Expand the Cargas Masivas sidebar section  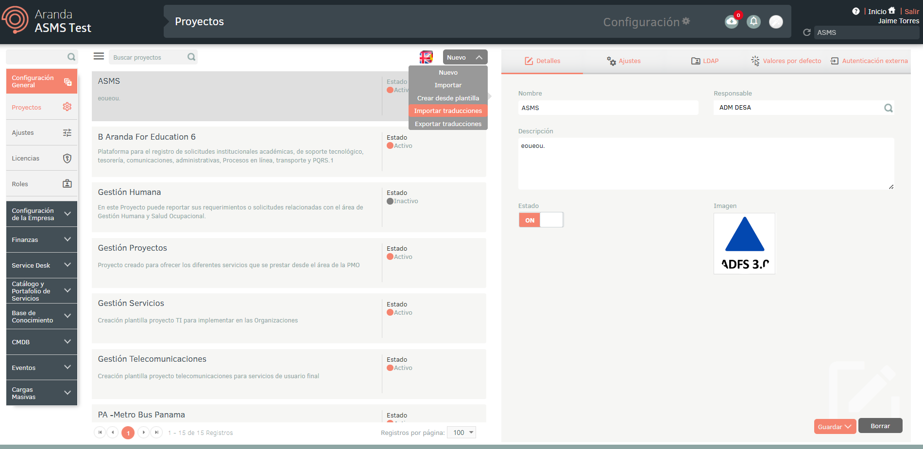click(x=42, y=393)
